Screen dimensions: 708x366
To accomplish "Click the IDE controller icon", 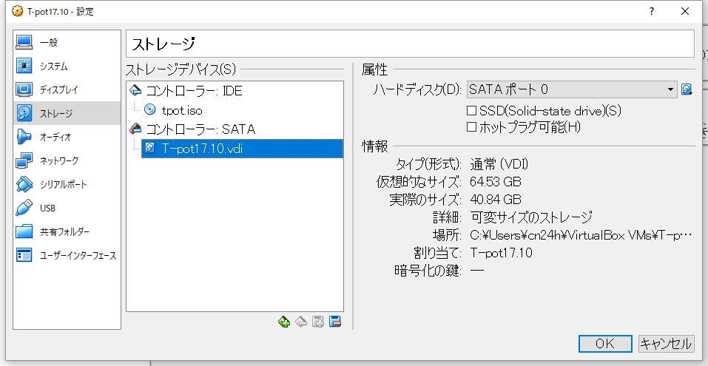I will pos(135,91).
